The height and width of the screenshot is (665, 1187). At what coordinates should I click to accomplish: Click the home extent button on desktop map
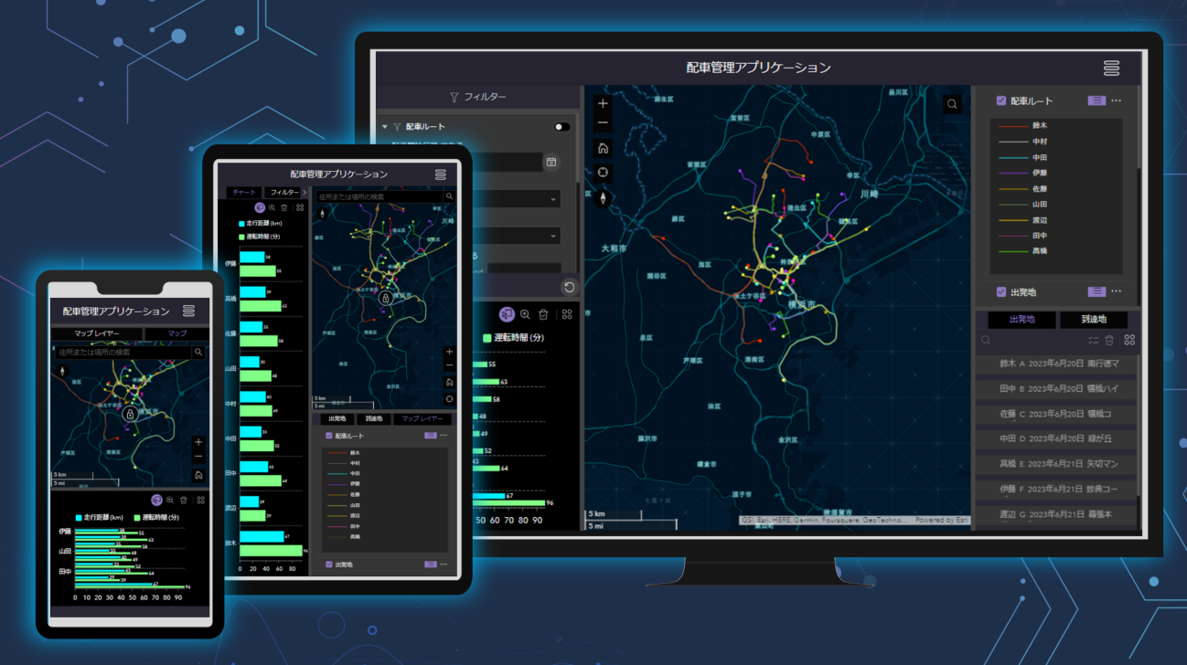(603, 148)
